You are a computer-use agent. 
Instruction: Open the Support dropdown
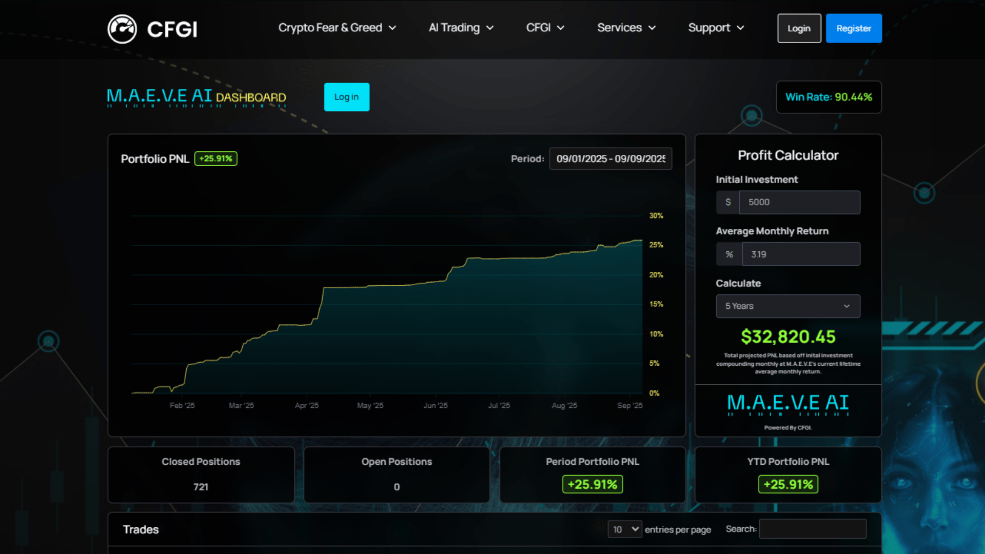point(716,28)
